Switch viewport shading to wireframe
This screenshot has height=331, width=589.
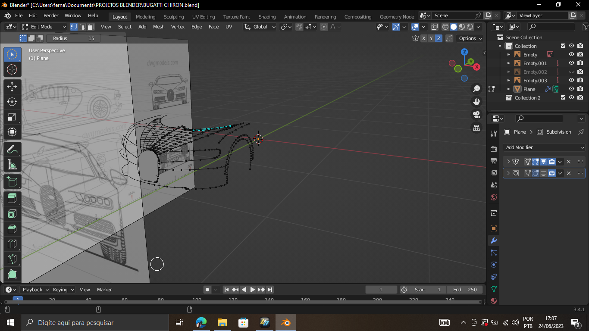(x=445, y=27)
